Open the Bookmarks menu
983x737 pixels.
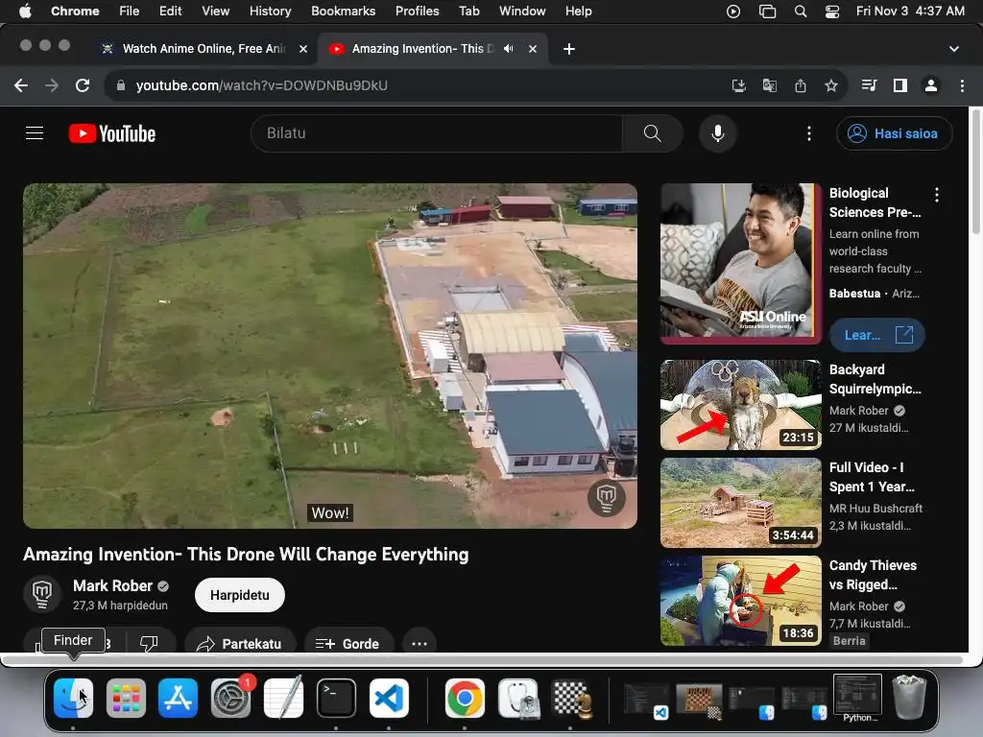[343, 11]
